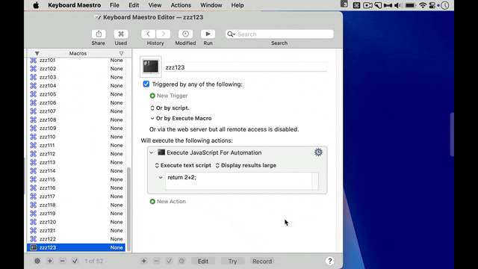Viewport: 478px width, 269px height.
Task: Click the Edit button
Action: pyautogui.click(x=203, y=262)
